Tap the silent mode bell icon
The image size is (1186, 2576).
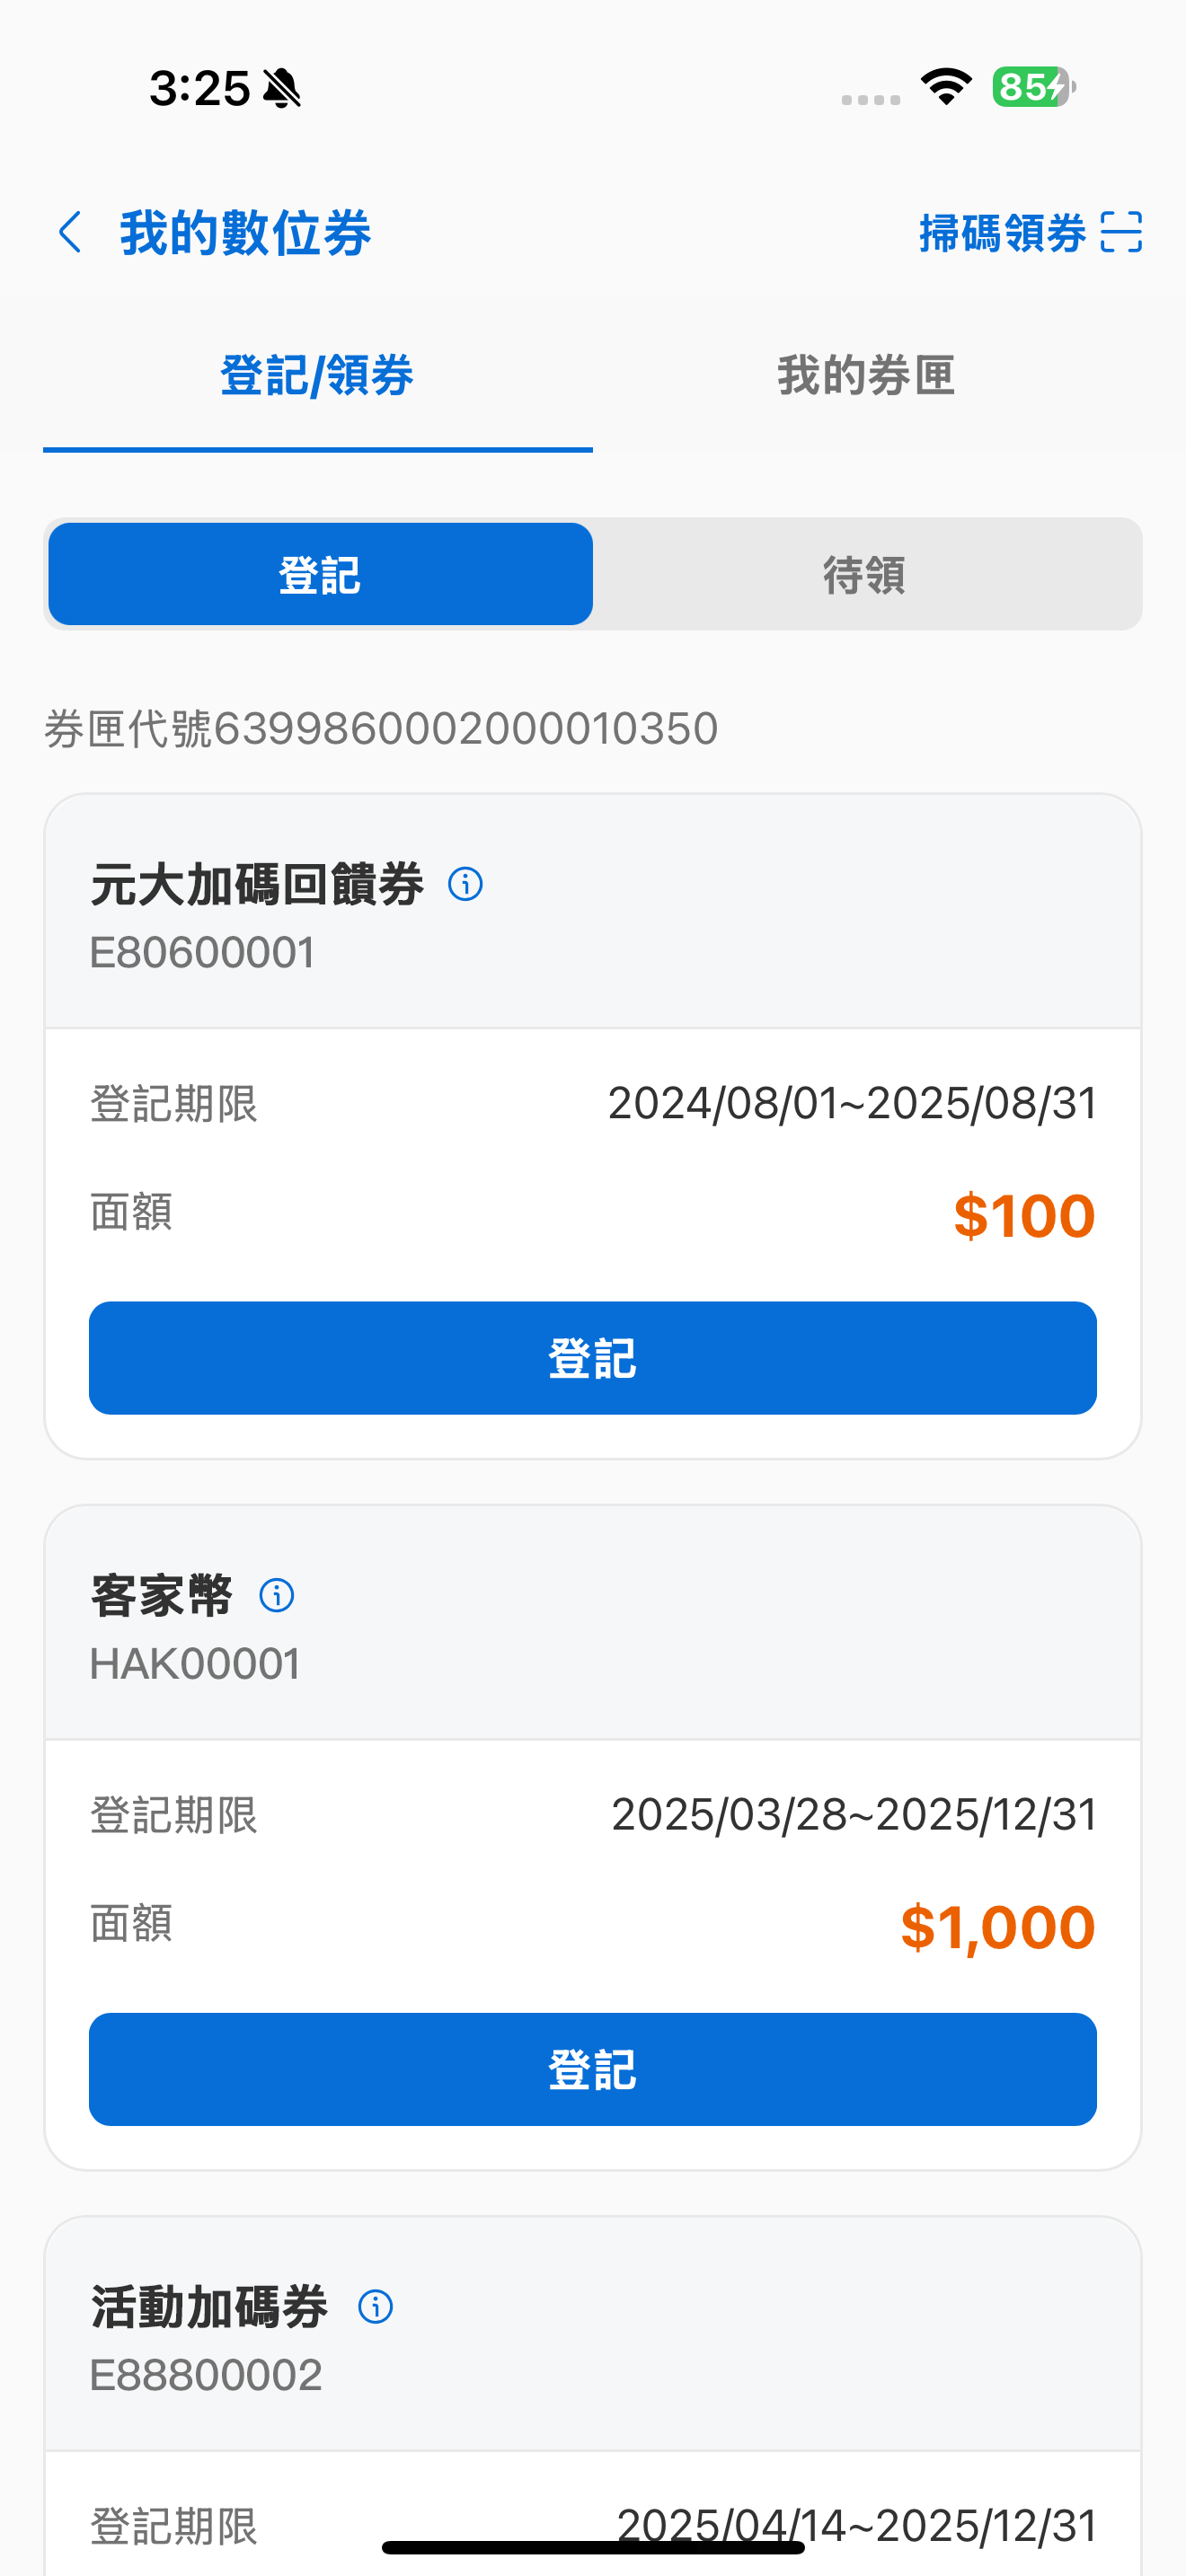pyautogui.click(x=282, y=88)
